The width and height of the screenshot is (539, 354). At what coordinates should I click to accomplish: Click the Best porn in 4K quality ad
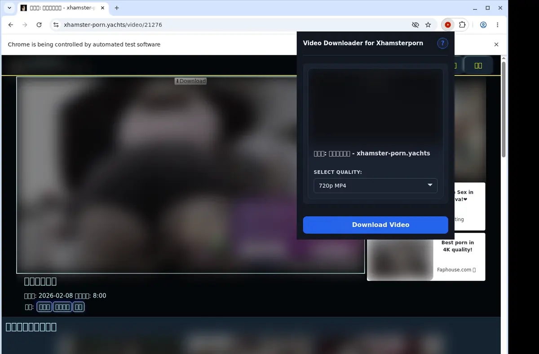click(x=426, y=257)
